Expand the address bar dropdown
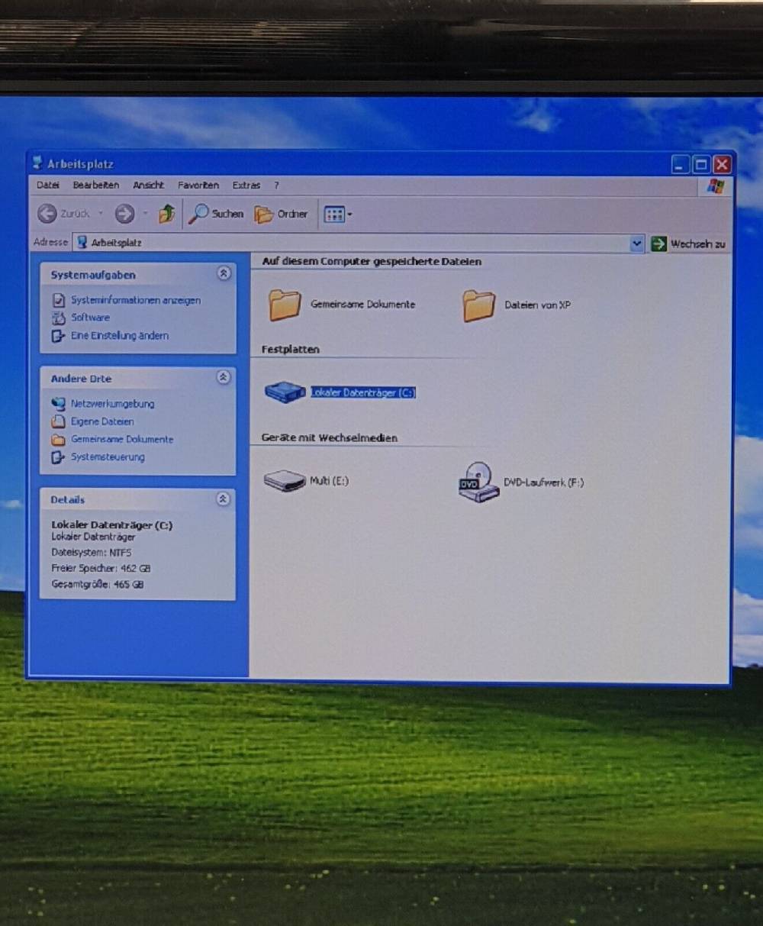Screen dimensions: 763x926 [637, 244]
